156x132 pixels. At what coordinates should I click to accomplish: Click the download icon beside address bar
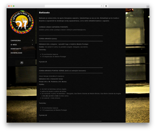(106, 6)
